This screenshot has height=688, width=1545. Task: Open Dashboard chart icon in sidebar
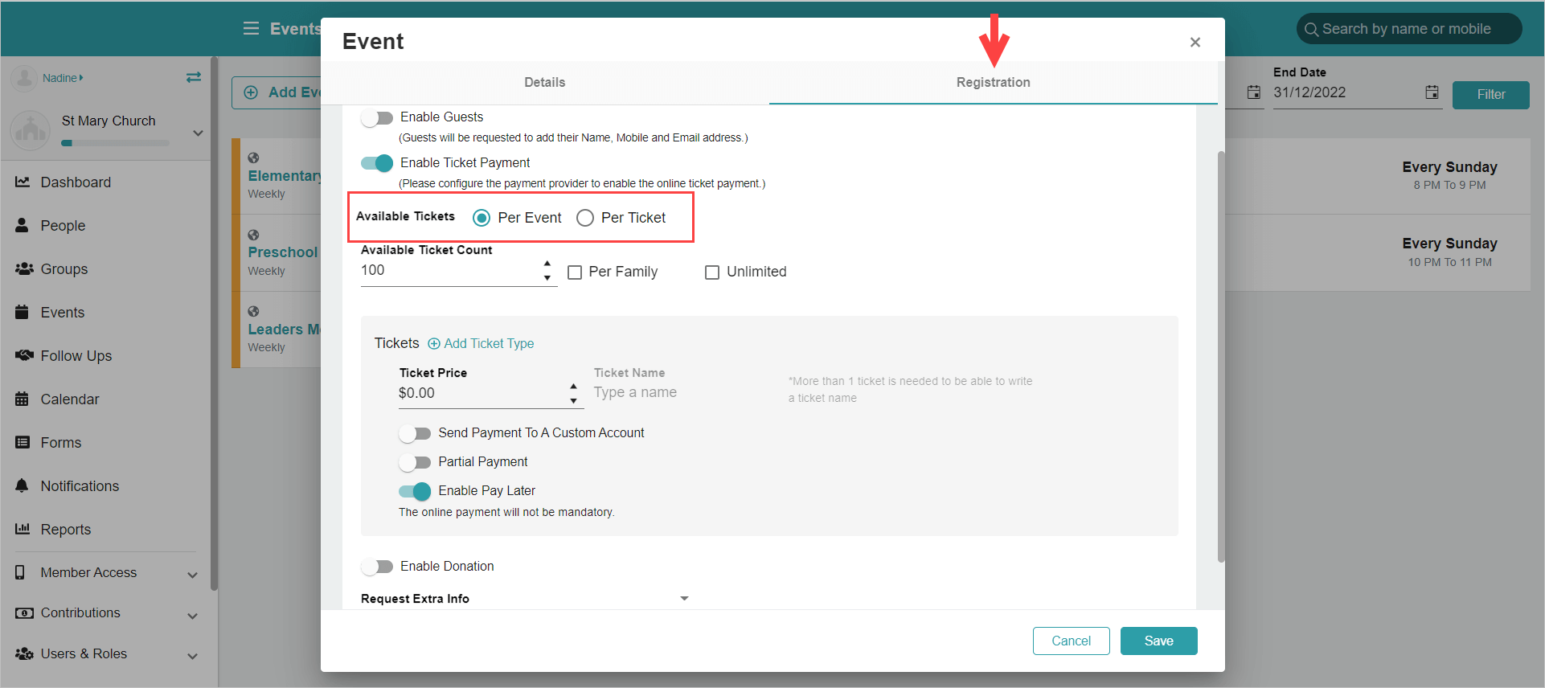point(23,182)
